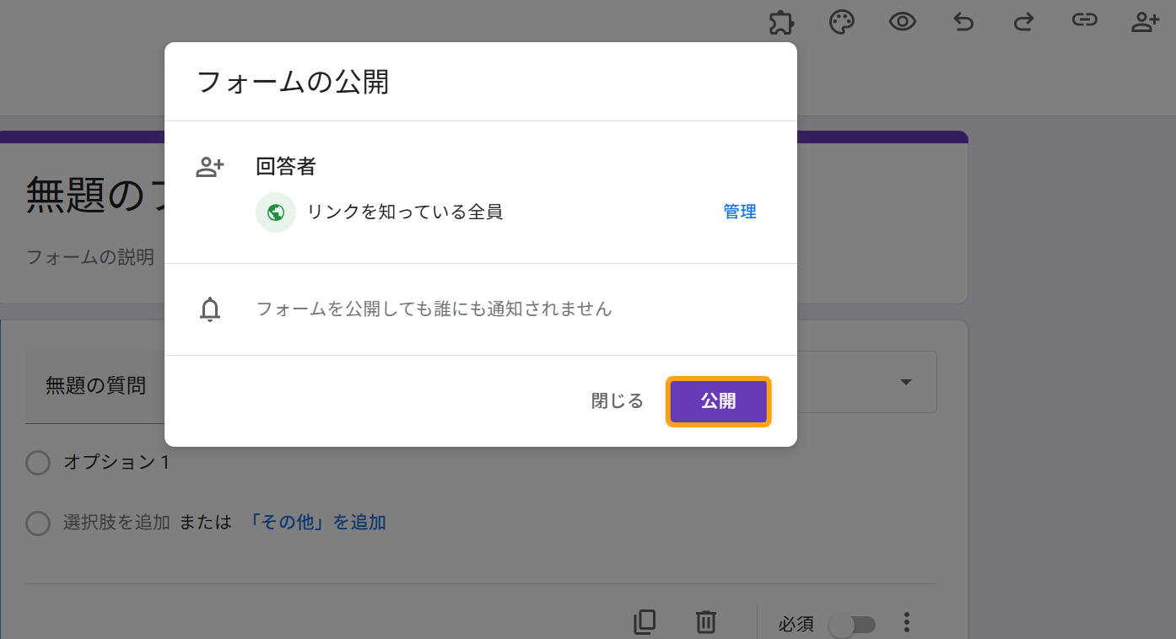Click the 閉じる button in dialog

pyautogui.click(x=618, y=401)
